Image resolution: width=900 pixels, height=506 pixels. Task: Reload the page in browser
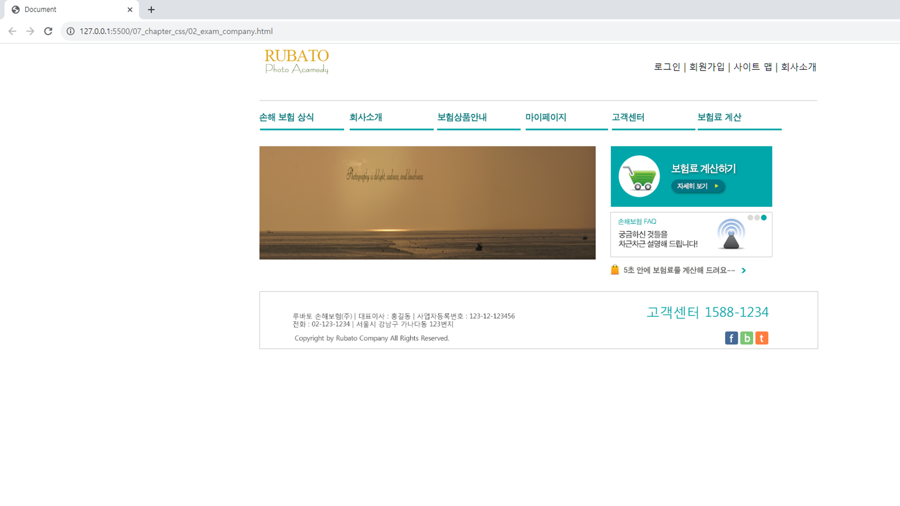(x=48, y=31)
